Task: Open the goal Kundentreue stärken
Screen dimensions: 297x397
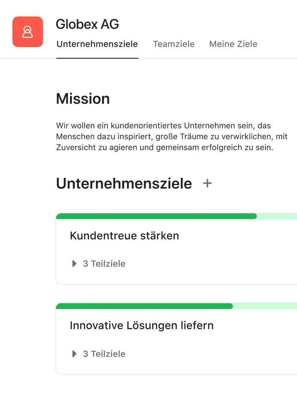Action: coord(125,236)
